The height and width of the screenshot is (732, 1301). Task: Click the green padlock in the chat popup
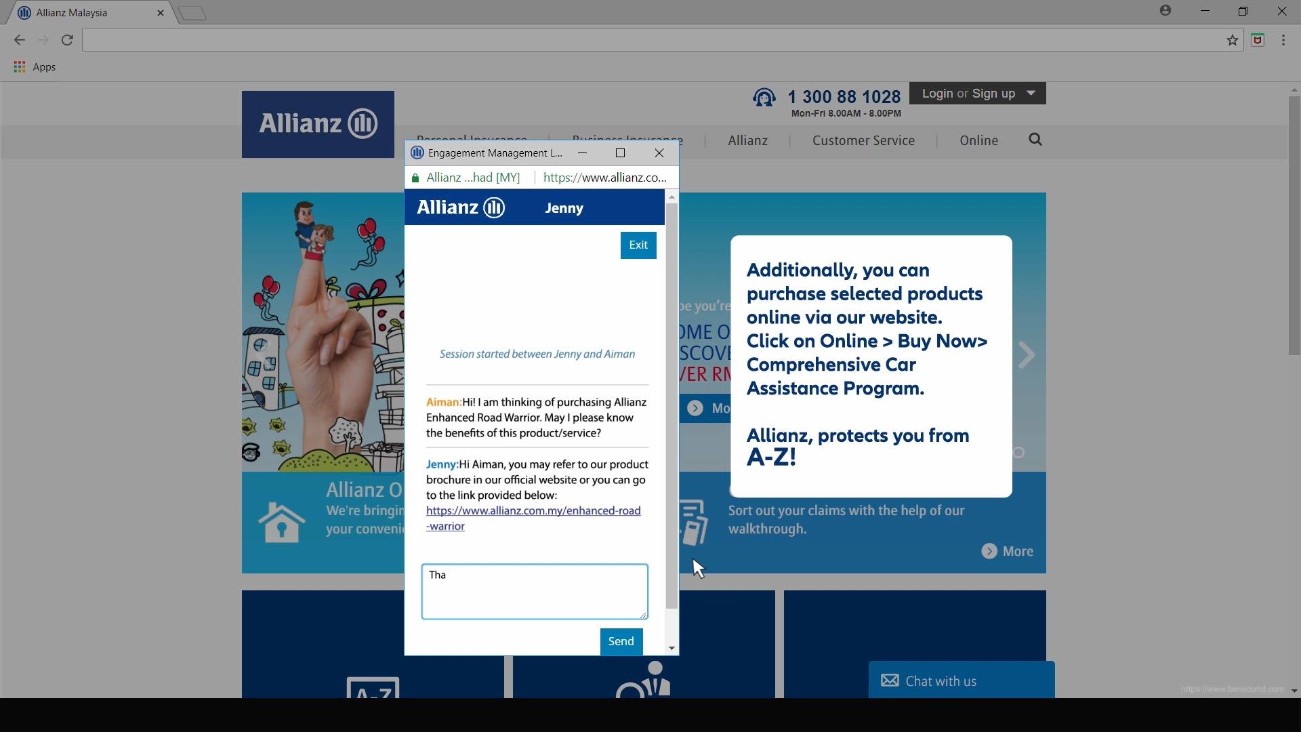[x=415, y=178]
